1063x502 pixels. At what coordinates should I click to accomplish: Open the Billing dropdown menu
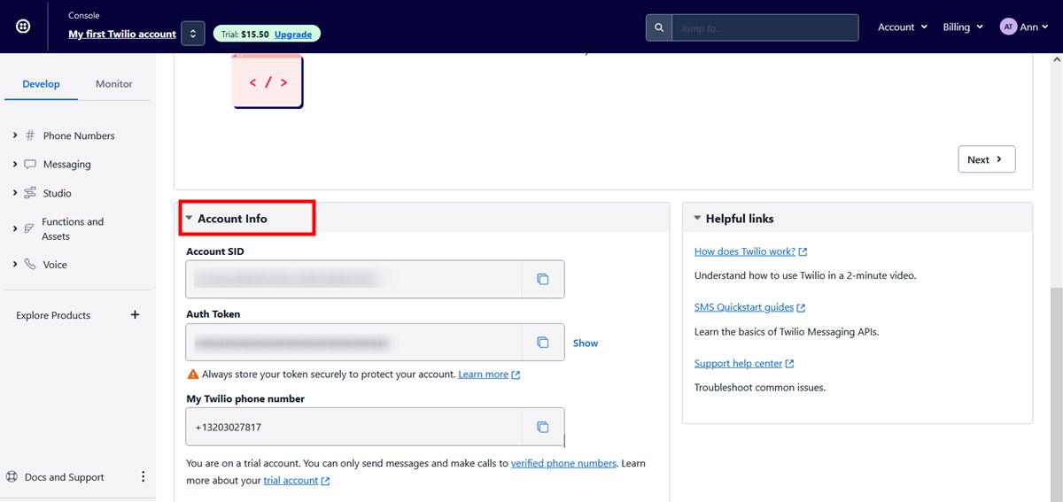963,27
